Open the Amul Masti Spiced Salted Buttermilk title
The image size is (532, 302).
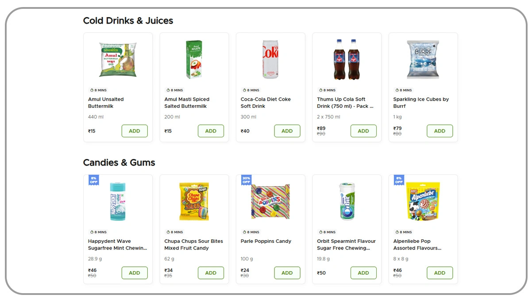pos(187,103)
